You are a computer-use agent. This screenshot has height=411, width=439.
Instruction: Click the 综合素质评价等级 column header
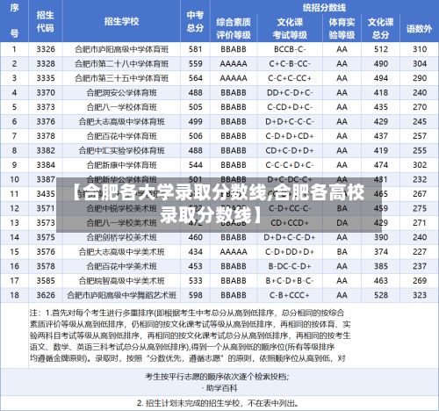(234, 28)
